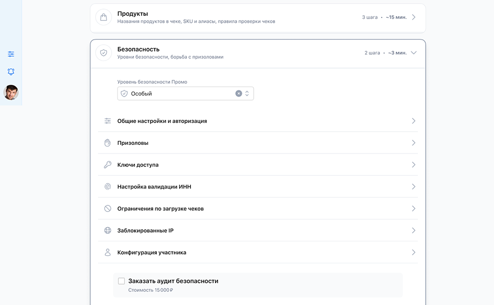Click the Особый security level field

point(185,94)
